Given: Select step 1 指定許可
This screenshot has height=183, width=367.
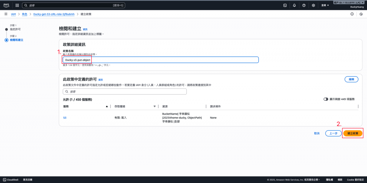Looking at the screenshot, I should [x=15, y=29].
